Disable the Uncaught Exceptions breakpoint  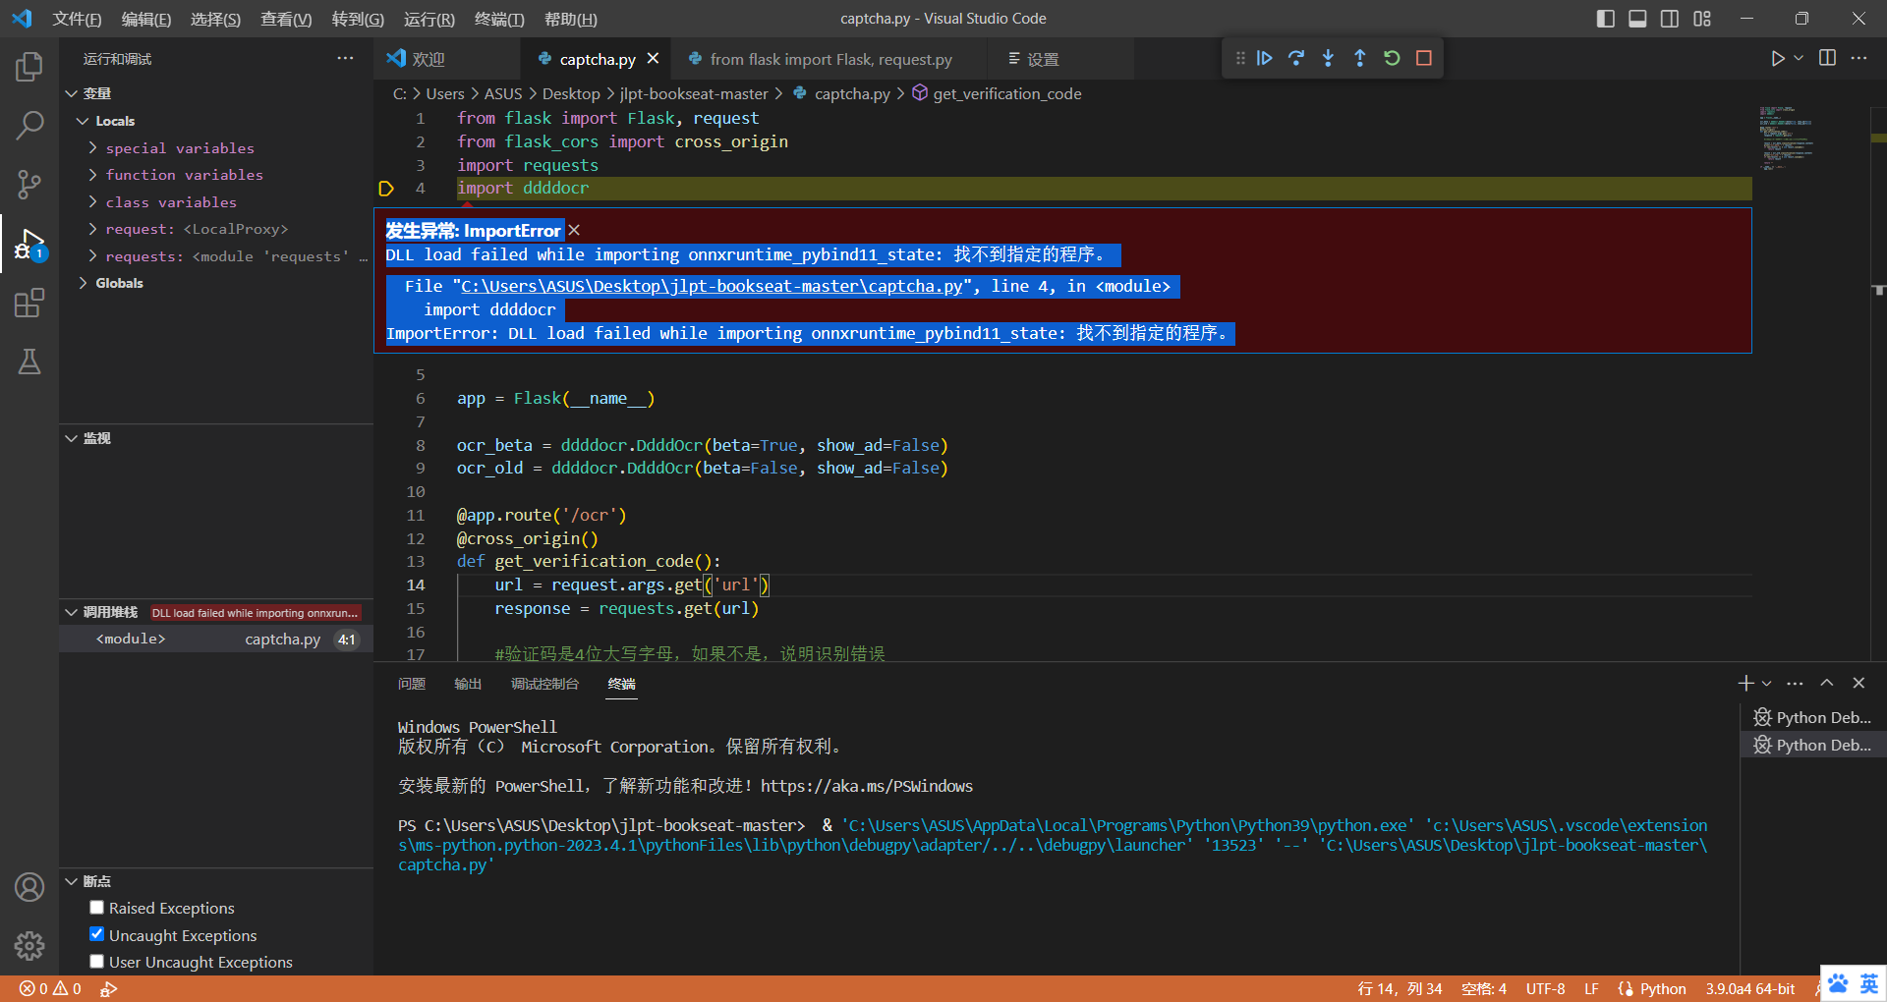point(96,934)
